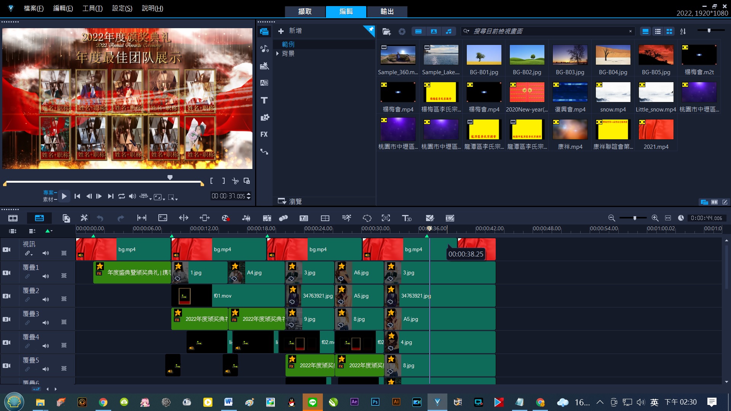Open the Sound library panel icon
Screen dimensions: 731x411
pyautogui.click(x=264, y=49)
